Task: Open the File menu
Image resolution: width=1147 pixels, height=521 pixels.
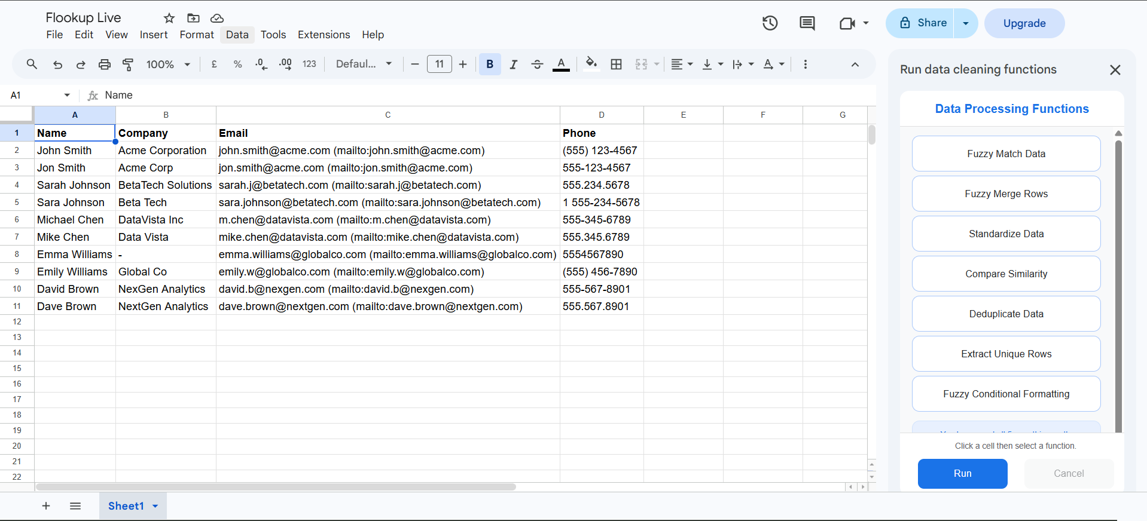Action: point(54,35)
